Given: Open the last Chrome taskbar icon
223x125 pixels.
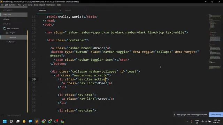Looking at the screenshot, I should 62,121.
